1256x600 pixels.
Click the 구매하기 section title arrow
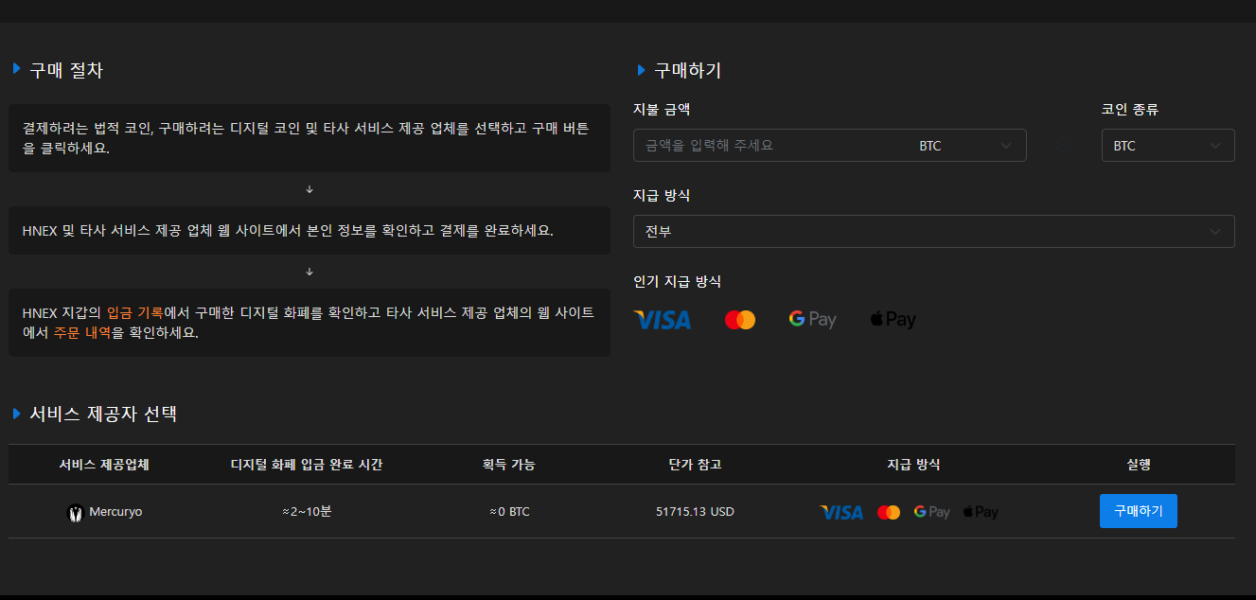(x=640, y=69)
